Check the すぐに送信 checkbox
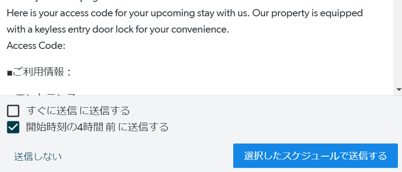This screenshot has width=402, height=172. (x=13, y=111)
